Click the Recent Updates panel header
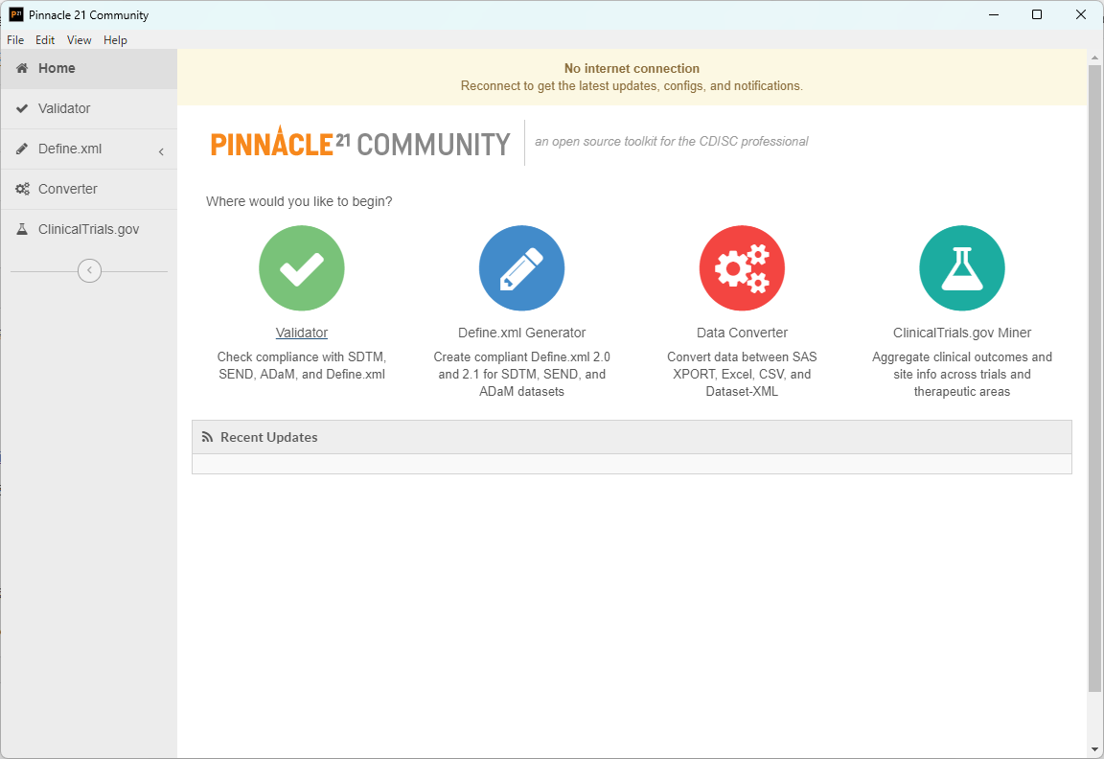Viewport: 1104px width, 759px height. coord(632,437)
